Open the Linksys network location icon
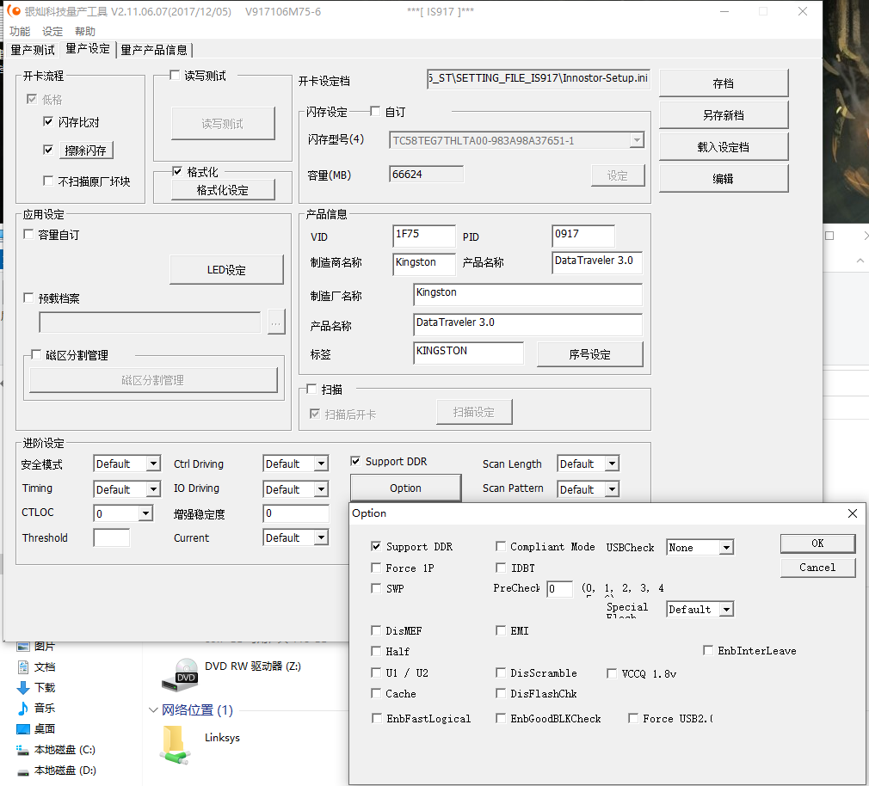Viewport: 869px width, 786px height. [175, 746]
